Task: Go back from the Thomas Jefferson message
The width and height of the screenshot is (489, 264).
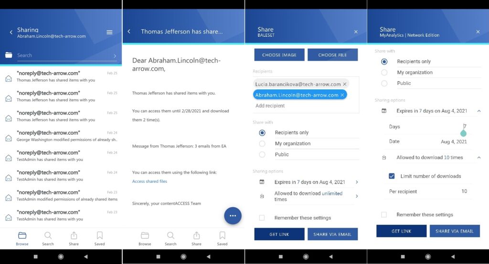Action: click(129, 32)
